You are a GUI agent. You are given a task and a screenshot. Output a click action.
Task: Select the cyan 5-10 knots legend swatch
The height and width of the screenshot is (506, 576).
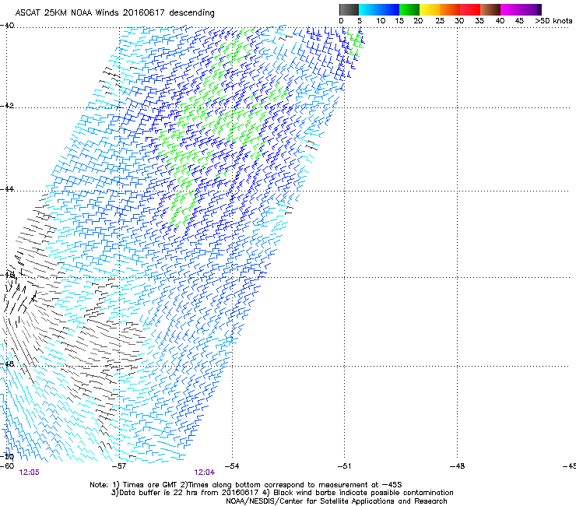coord(369,9)
